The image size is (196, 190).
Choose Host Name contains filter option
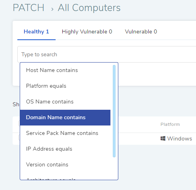[65, 70]
